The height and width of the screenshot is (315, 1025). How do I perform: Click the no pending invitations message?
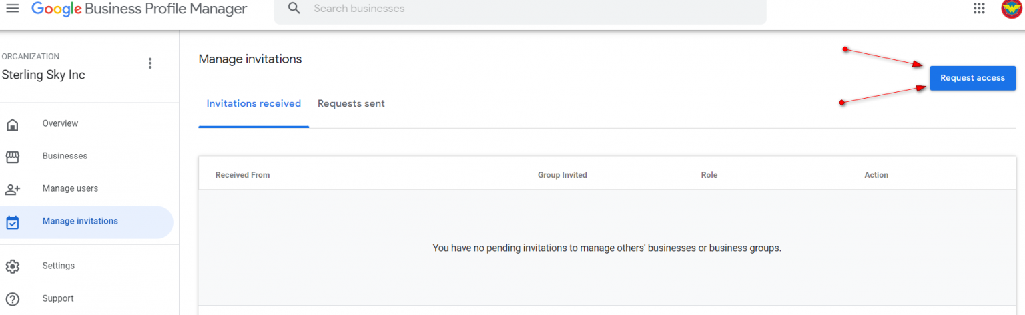(x=607, y=248)
